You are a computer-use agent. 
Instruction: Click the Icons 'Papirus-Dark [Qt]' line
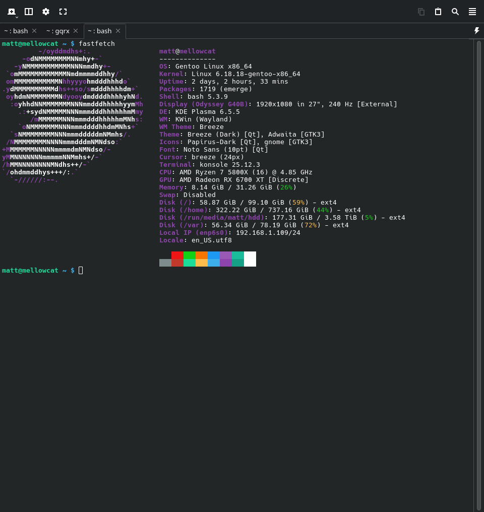point(236,142)
